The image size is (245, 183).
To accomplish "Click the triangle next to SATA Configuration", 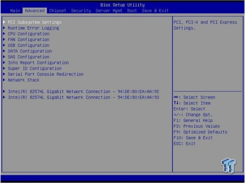I will (x=4, y=51).
